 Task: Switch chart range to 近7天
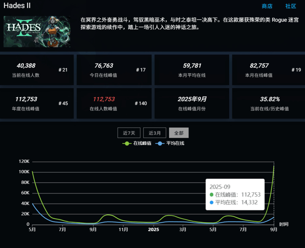(x=129, y=133)
